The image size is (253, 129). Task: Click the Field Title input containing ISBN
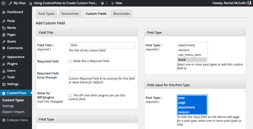(102, 45)
